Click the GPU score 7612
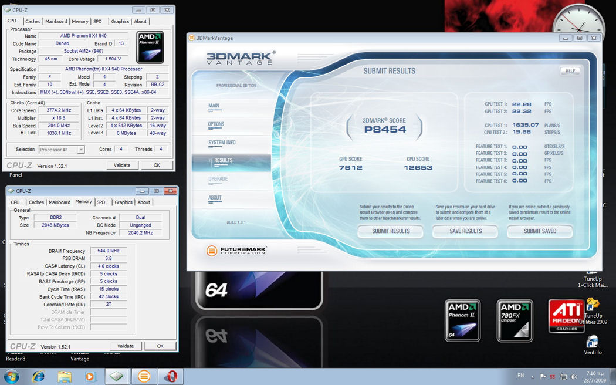 tap(350, 168)
